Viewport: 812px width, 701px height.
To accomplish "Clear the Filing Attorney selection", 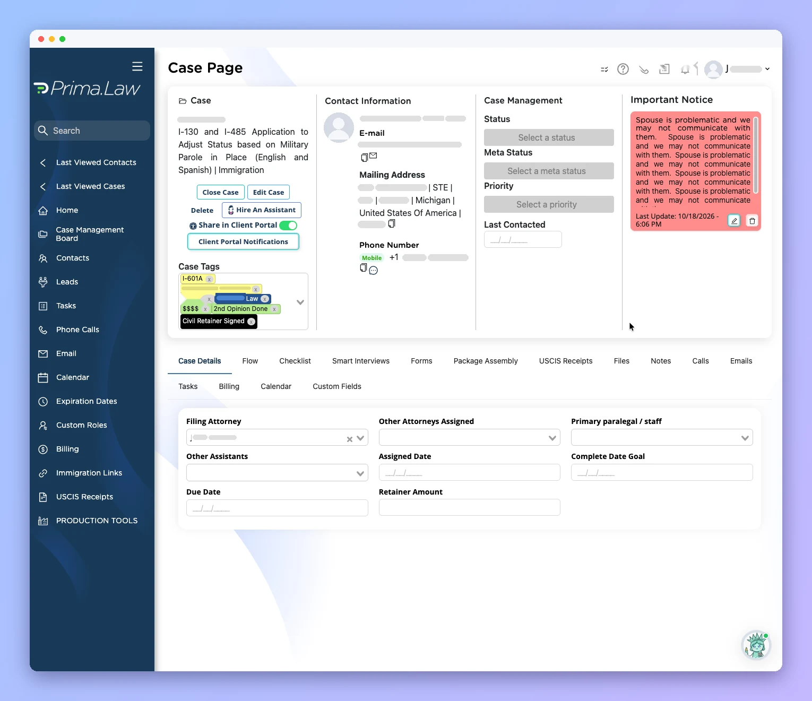I will [350, 439].
